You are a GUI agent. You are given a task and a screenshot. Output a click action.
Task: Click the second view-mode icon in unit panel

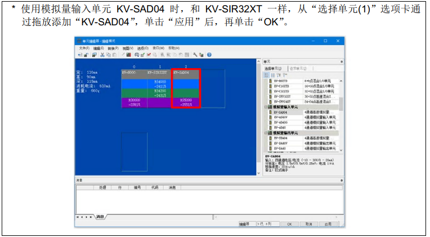pyautogui.click(x=273, y=75)
